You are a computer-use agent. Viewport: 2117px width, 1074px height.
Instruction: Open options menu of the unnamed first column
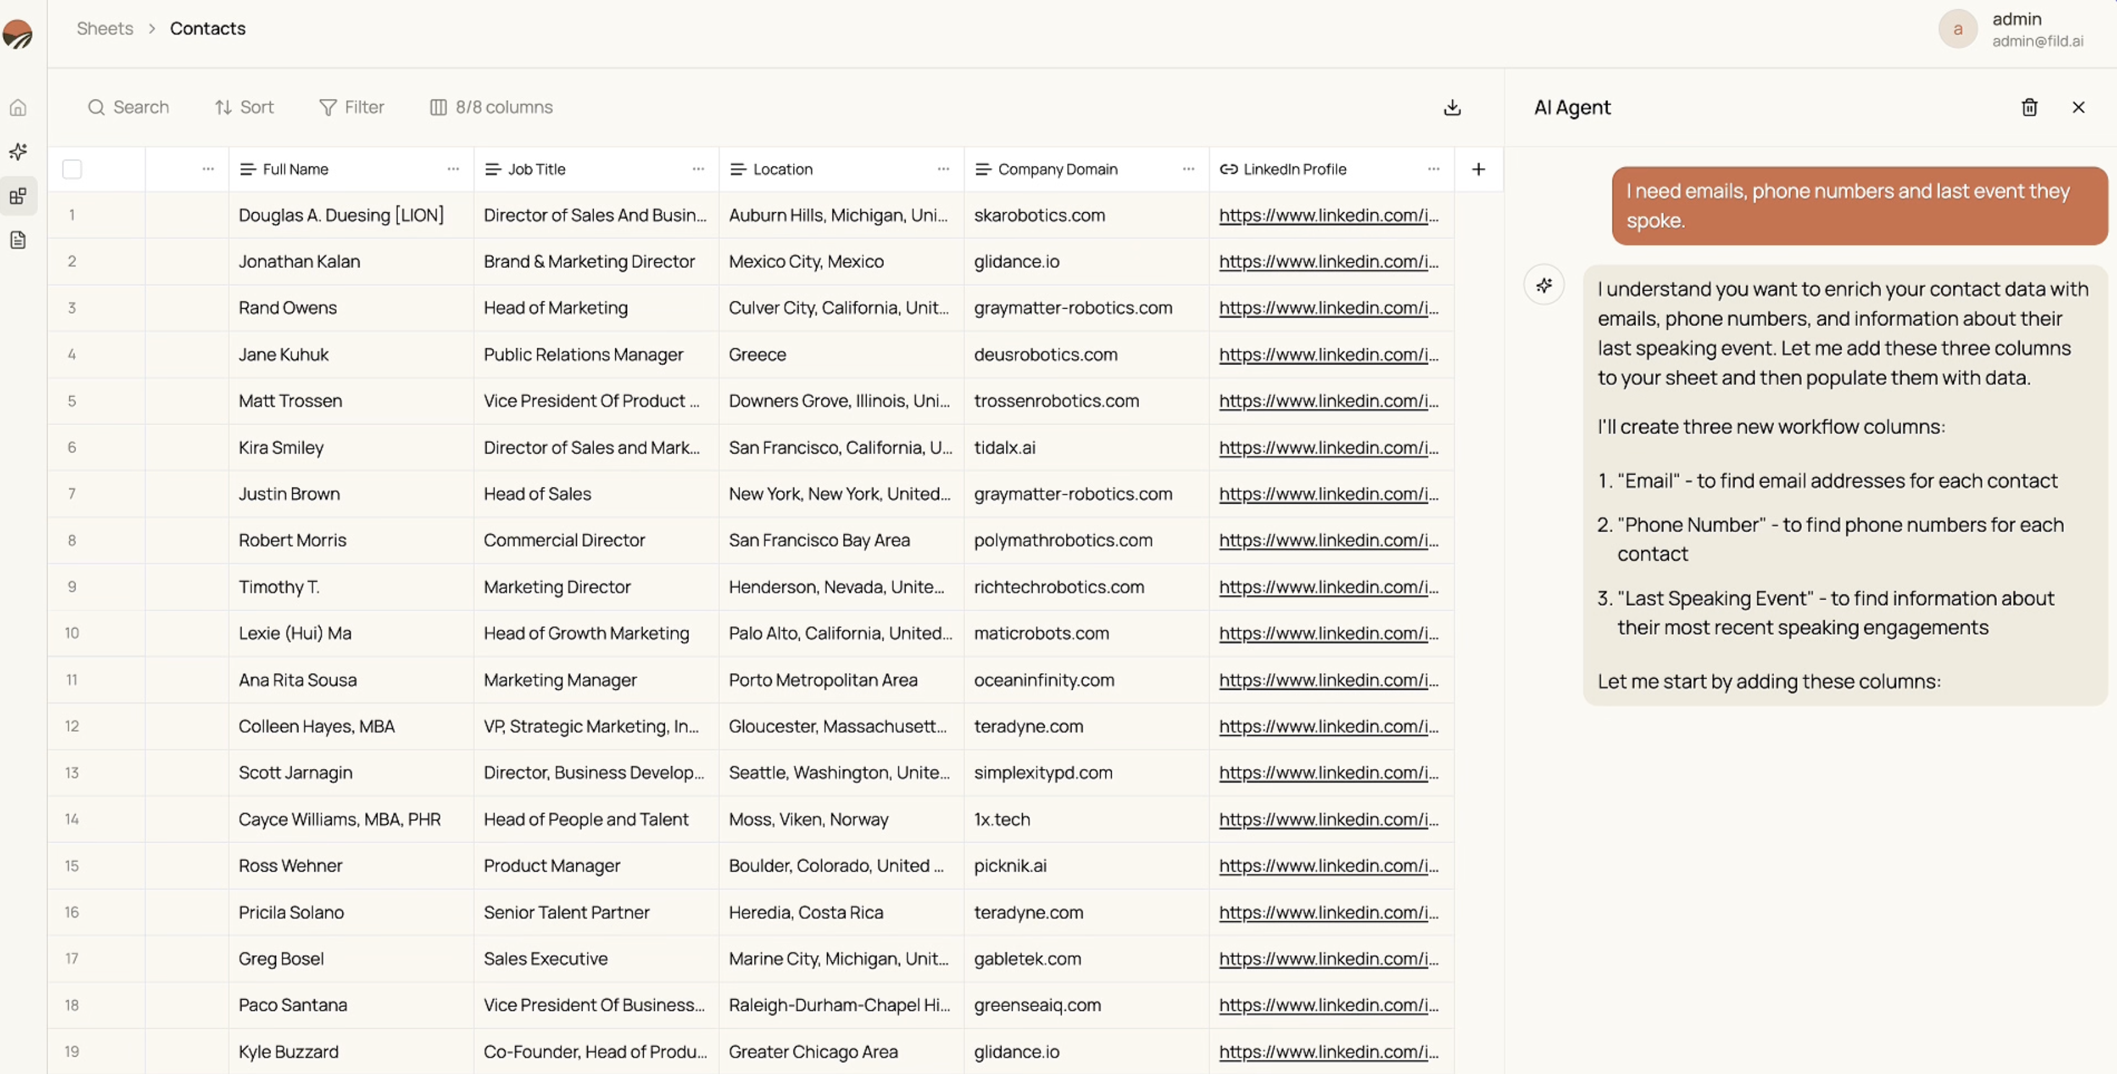click(x=208, y=169)
